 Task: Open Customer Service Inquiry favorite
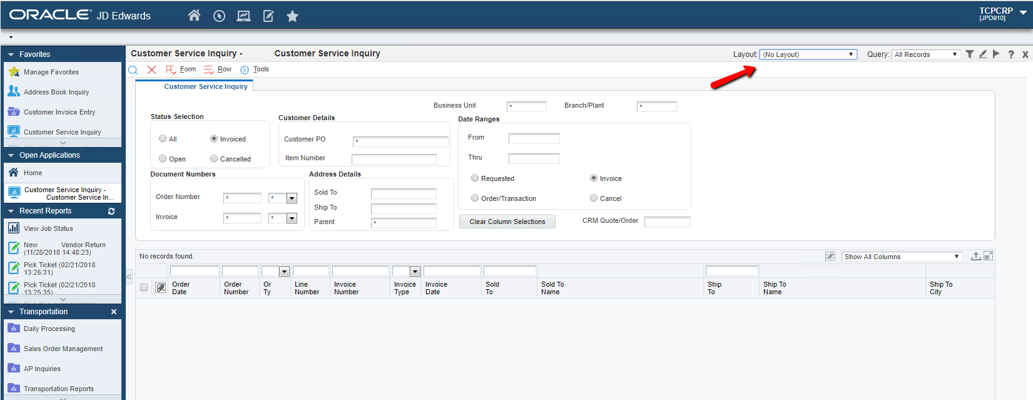pos(62,132)
